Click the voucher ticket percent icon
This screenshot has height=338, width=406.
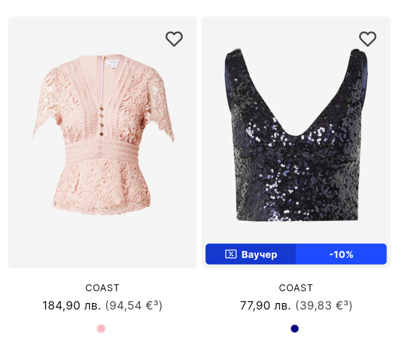click(x=231, y=254)
